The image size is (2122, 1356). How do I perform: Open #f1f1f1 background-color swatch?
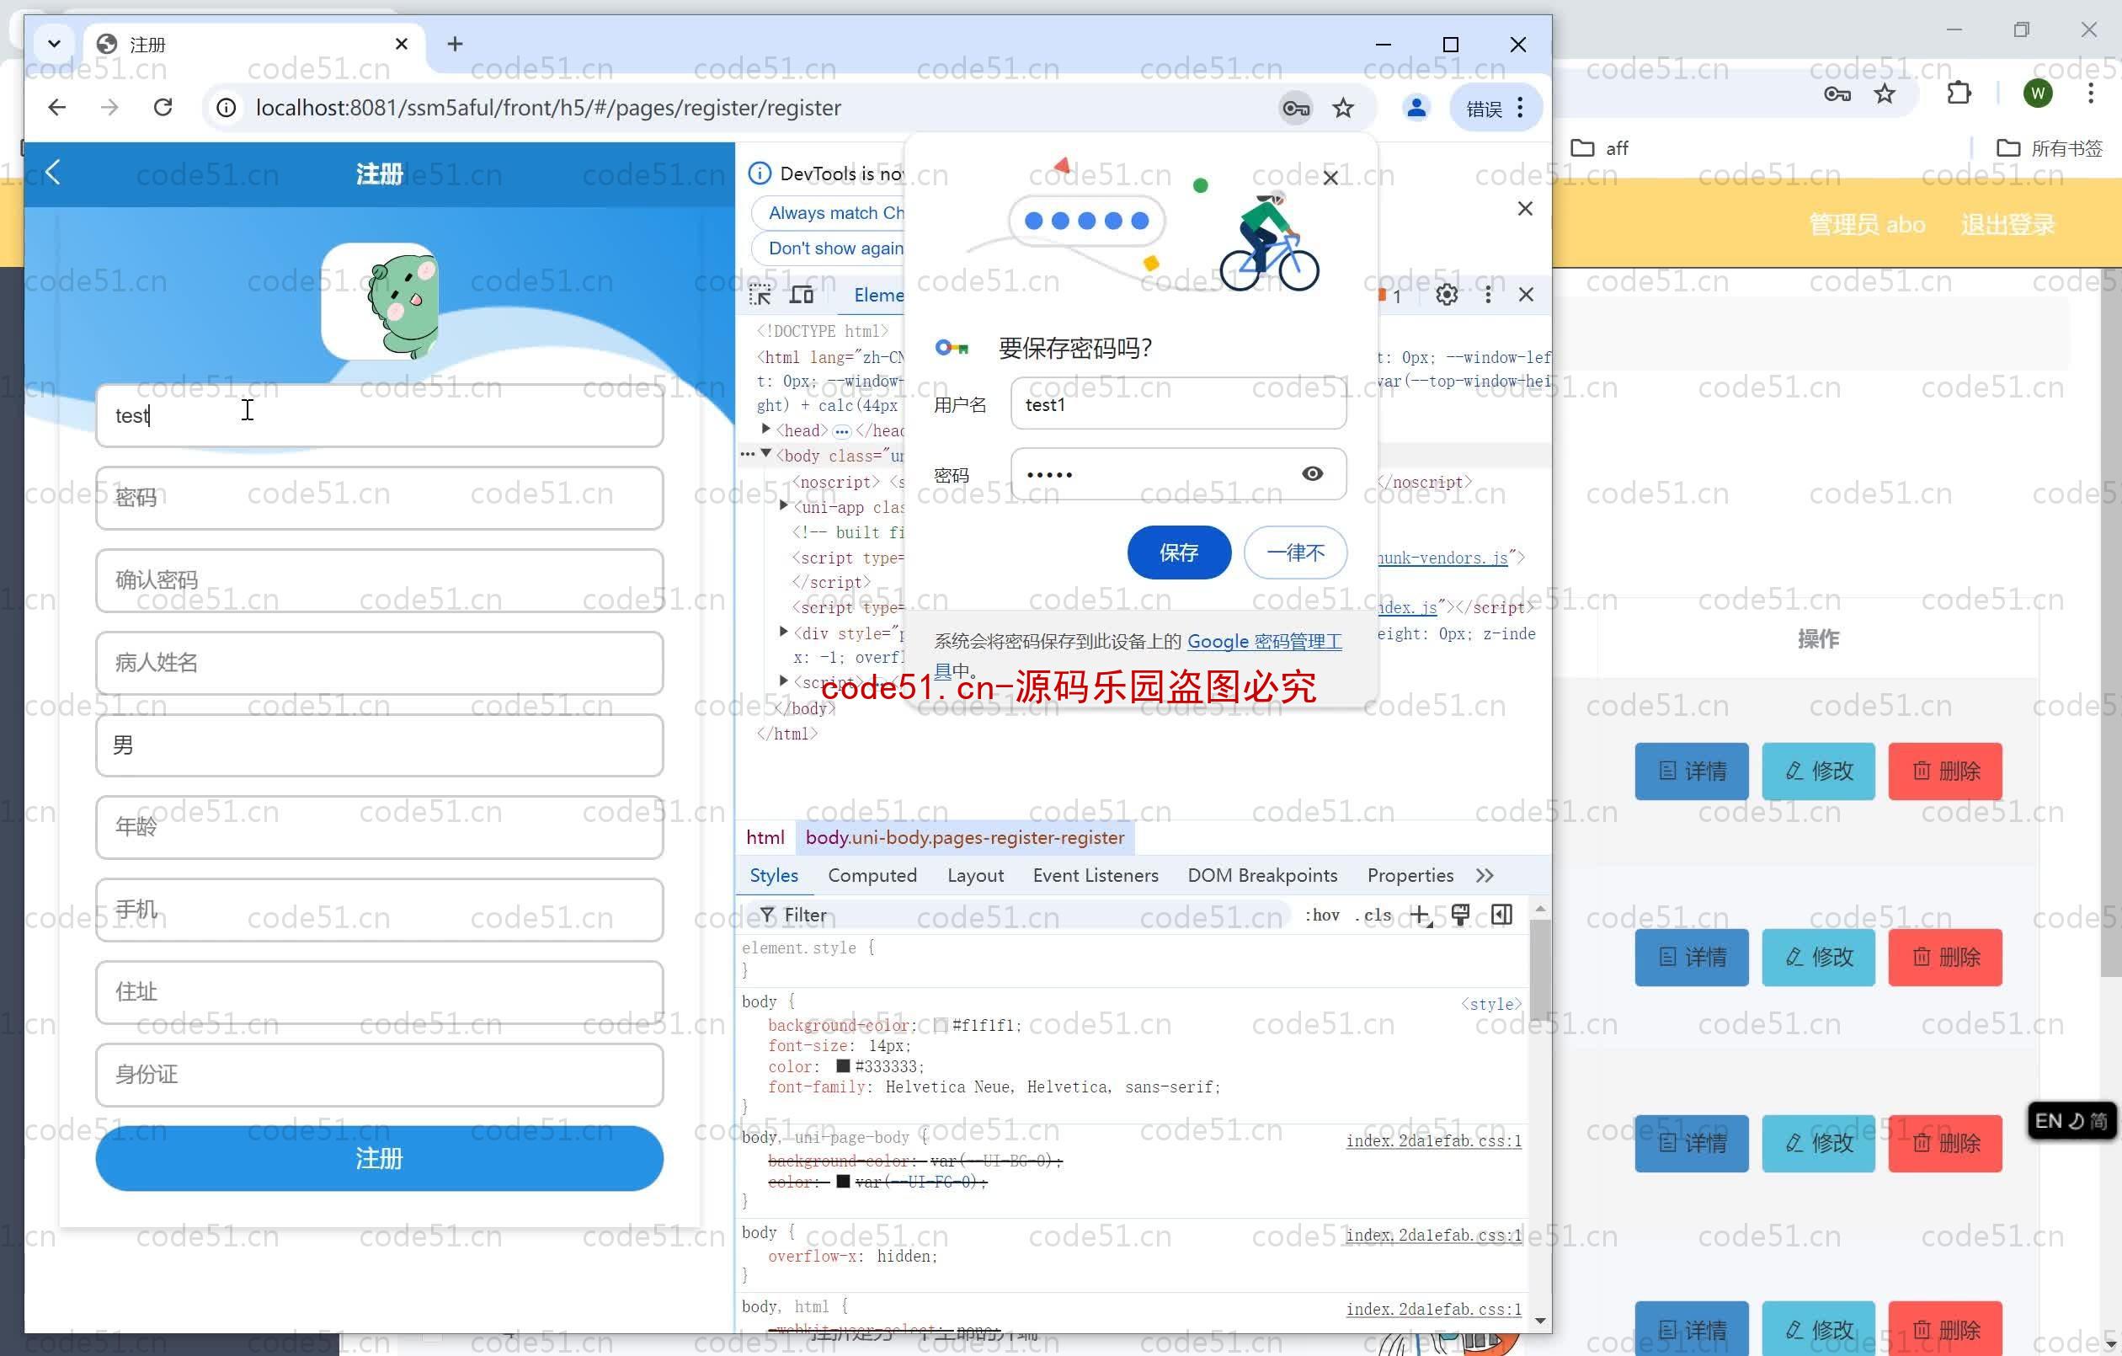pos(941,1025)
